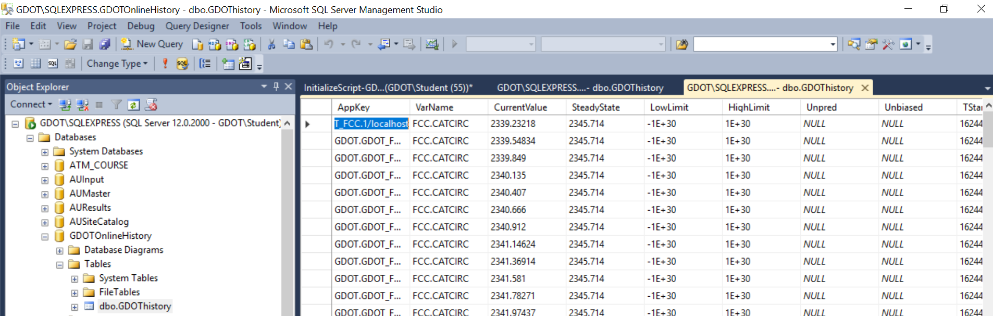Expand the AUMaster database
This screenshot has height=316, width=993.
point(45,195)
